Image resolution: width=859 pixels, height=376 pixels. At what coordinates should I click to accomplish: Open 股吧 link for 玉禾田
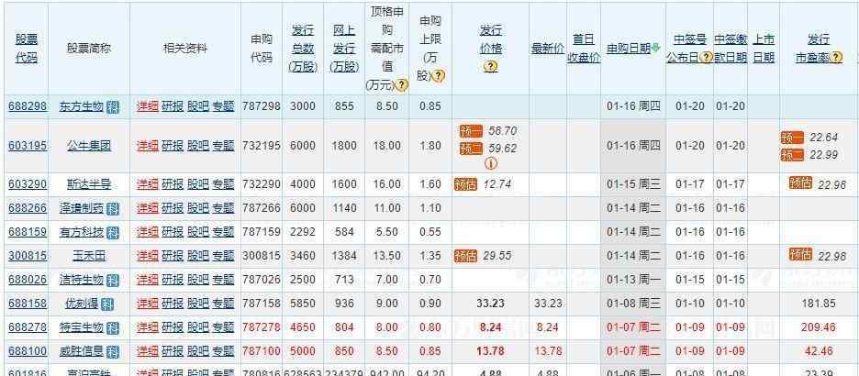click(x=197, y=256)
